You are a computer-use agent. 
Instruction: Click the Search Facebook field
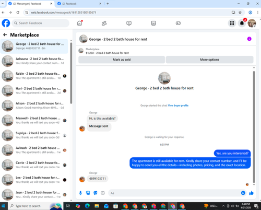[41, 23]
